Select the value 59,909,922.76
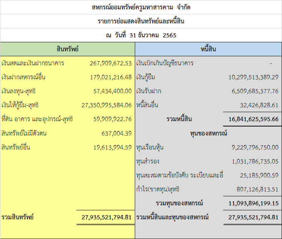 click(x=112, y=119)
